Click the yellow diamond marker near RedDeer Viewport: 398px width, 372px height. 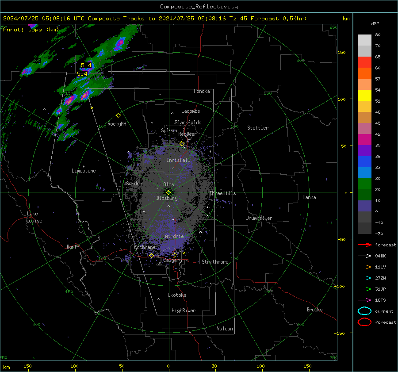182,144
